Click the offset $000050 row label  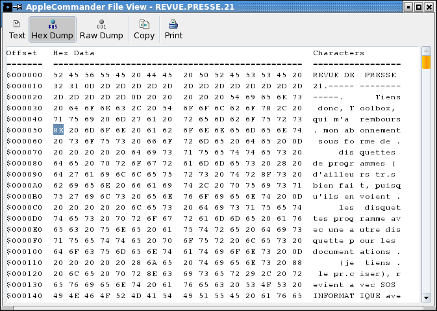tap(25, 130)
